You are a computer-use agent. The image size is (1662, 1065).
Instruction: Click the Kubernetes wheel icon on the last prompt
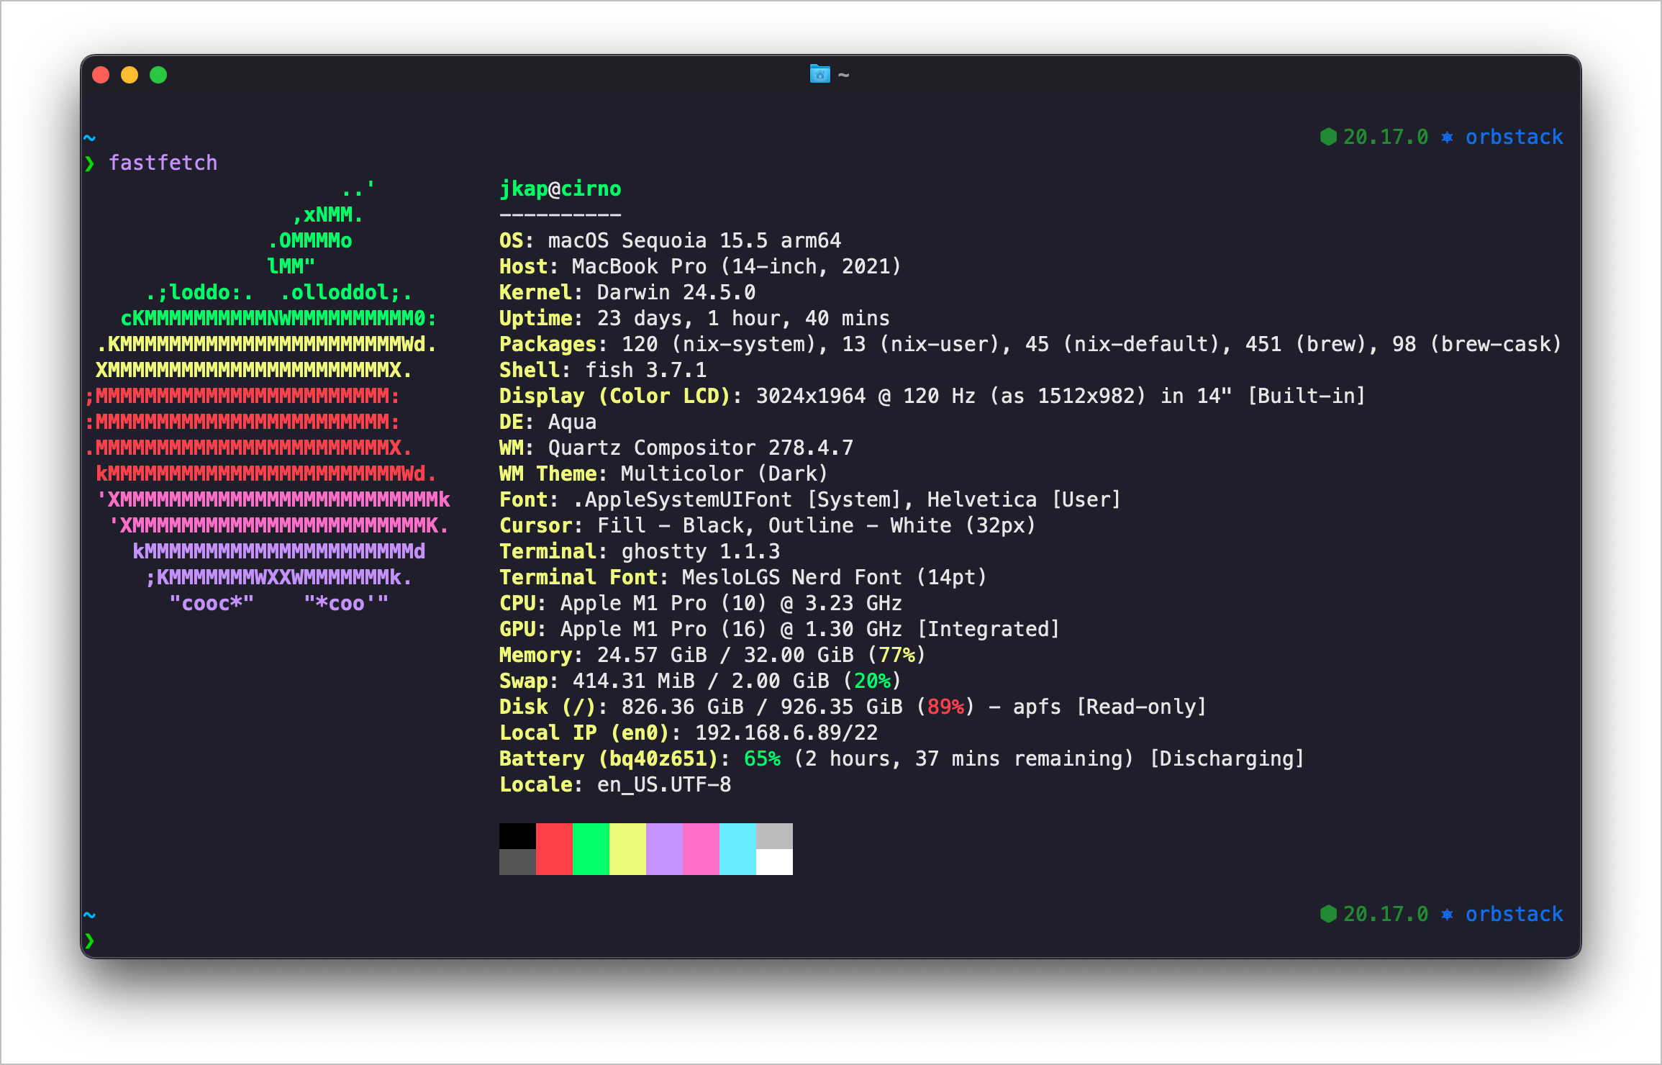tap(1447, 915)
